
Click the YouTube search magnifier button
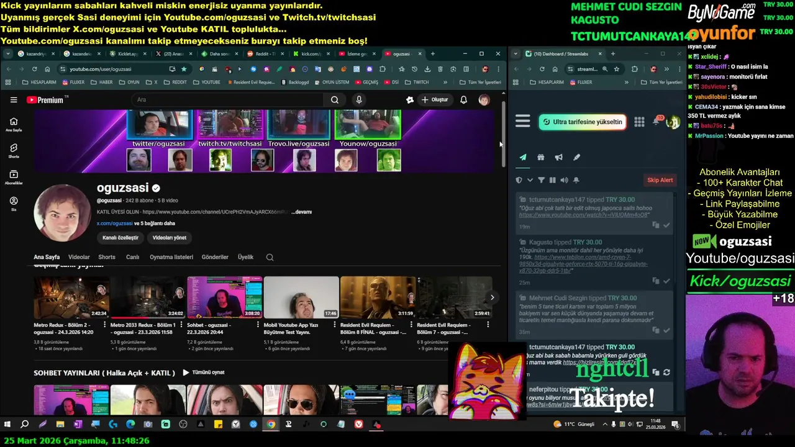[335, 100]
